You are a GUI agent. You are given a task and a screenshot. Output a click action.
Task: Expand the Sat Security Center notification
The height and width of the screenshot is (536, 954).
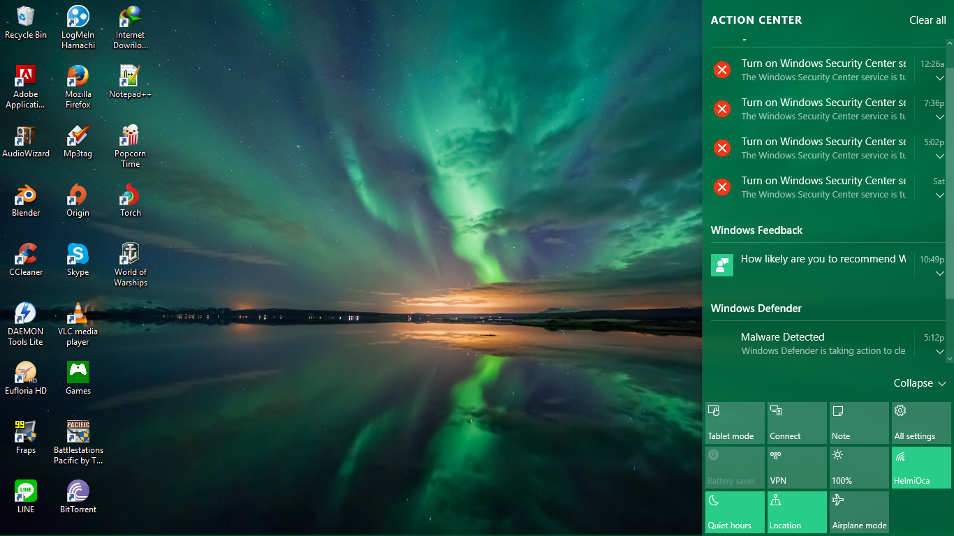940,195
